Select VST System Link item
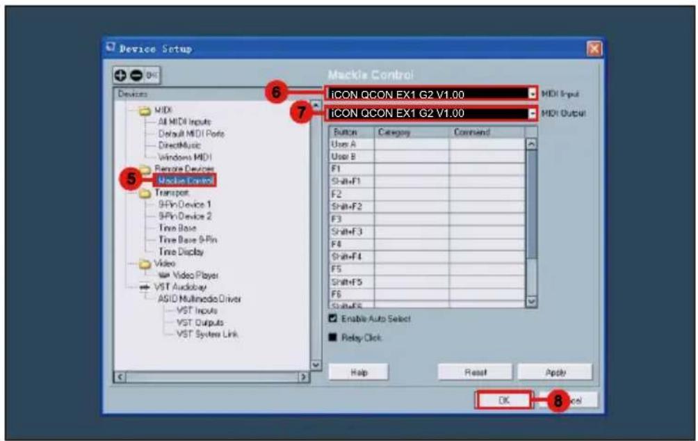698x441 pixels. point(207,334)
